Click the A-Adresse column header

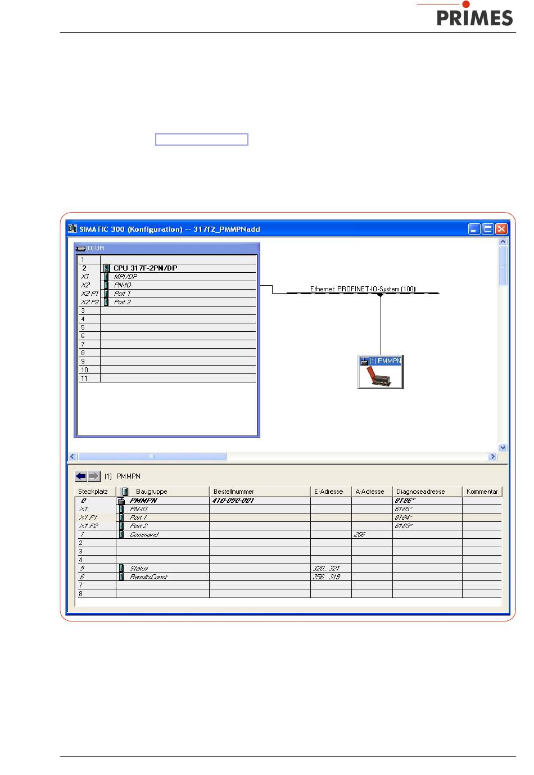tap(372, 492)
